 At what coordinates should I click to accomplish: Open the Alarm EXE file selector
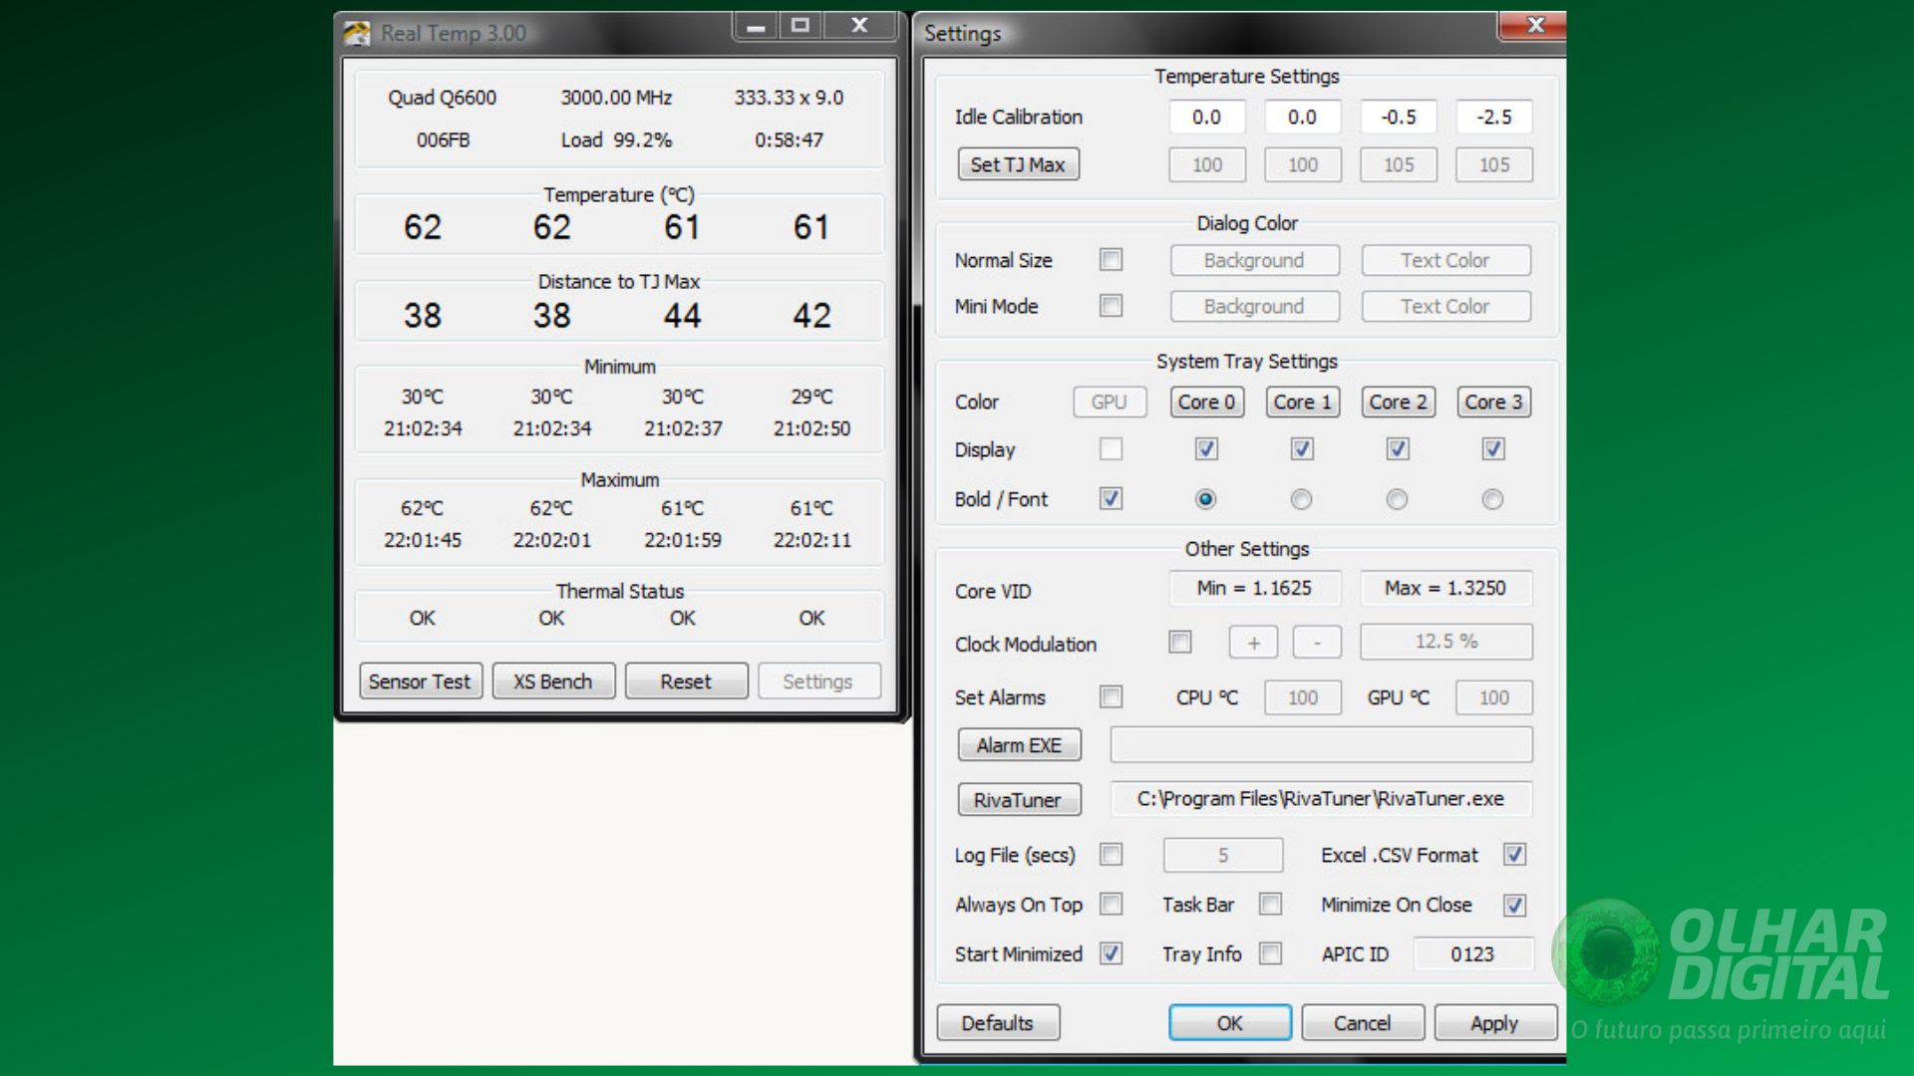1019,744
